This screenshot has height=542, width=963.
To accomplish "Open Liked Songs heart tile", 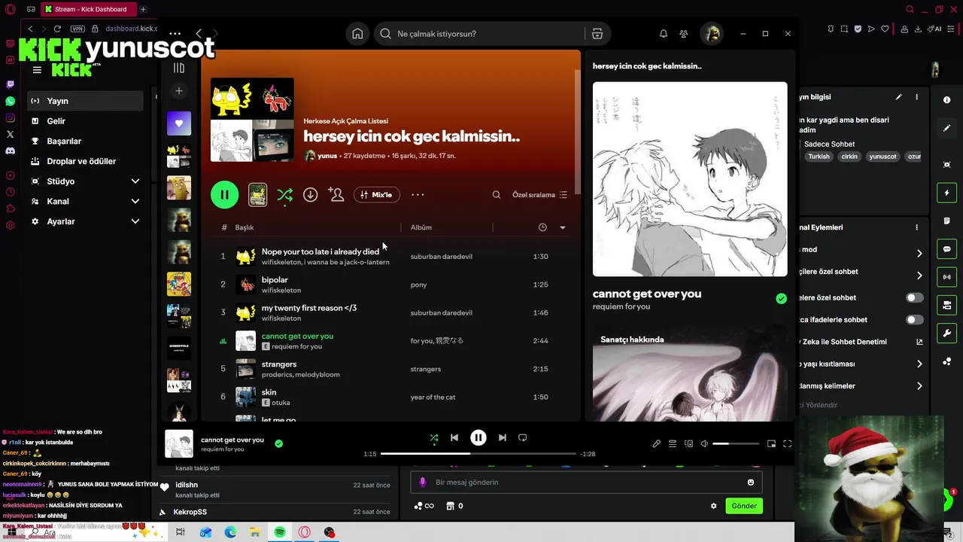I will pyautogui.click(x=179, y=123).
